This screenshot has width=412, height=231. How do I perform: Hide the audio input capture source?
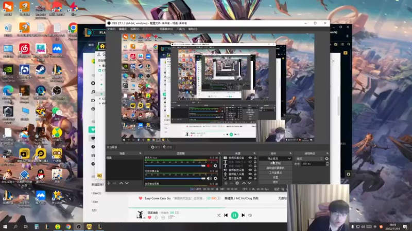click(250, 174)
